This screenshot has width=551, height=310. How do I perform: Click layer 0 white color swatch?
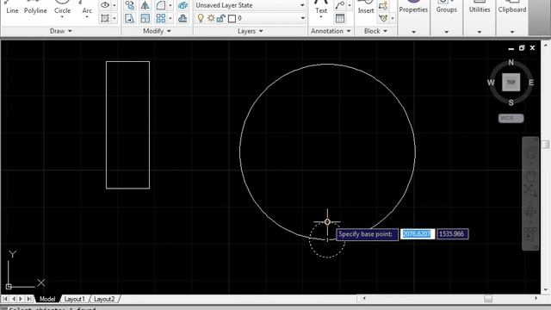(x=232, y=19)
